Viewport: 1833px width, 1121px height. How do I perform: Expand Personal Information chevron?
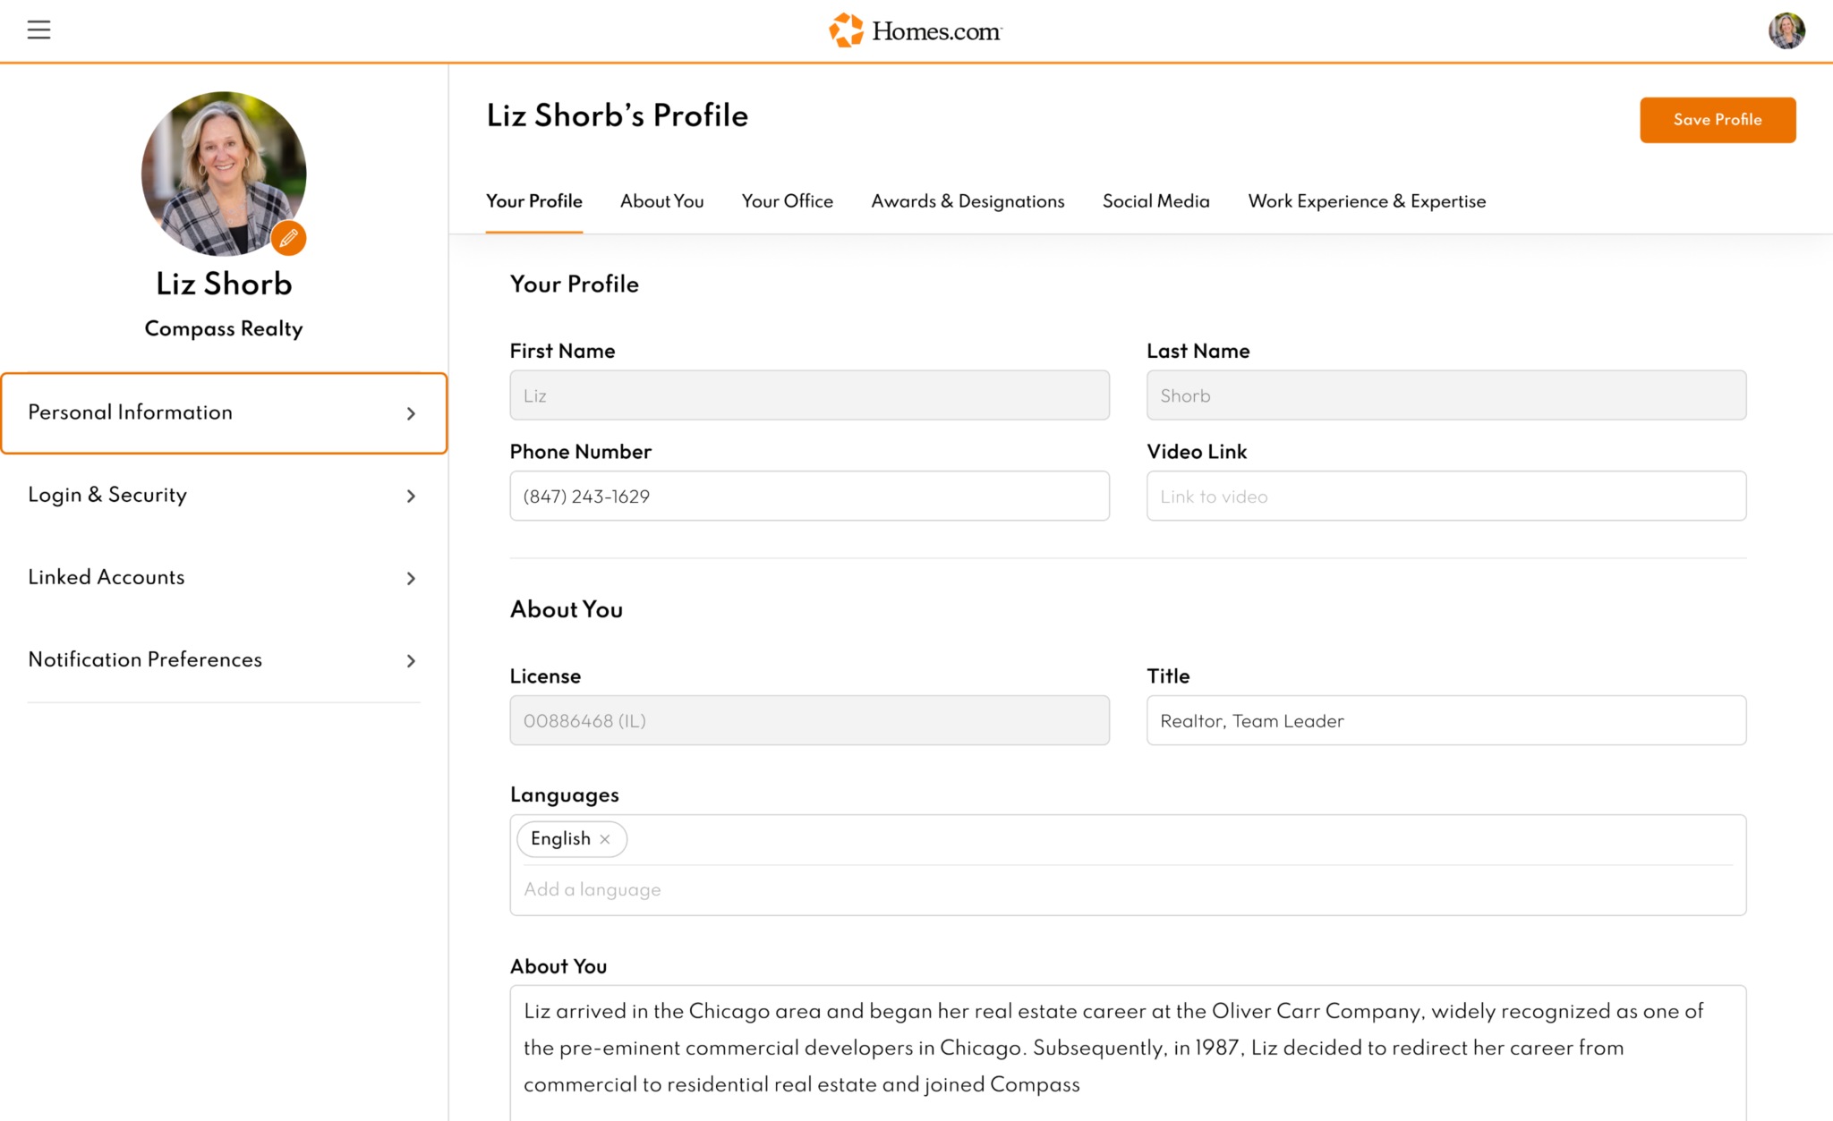point(411,413)
